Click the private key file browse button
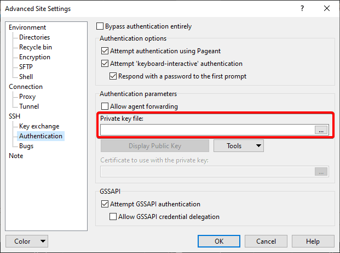The width and height of the screenshot is (340, 253). [321, 130]
